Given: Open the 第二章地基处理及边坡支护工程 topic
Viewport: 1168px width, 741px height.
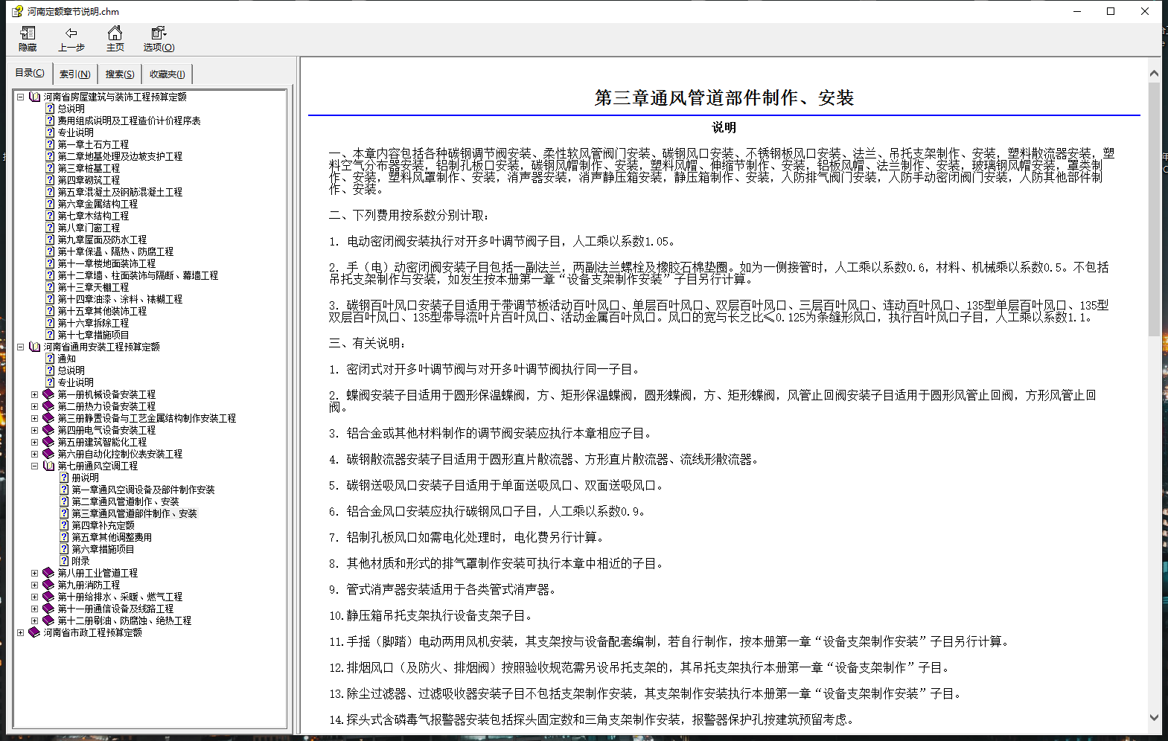Looking at the screenshot, I should [x=120, y=156].
